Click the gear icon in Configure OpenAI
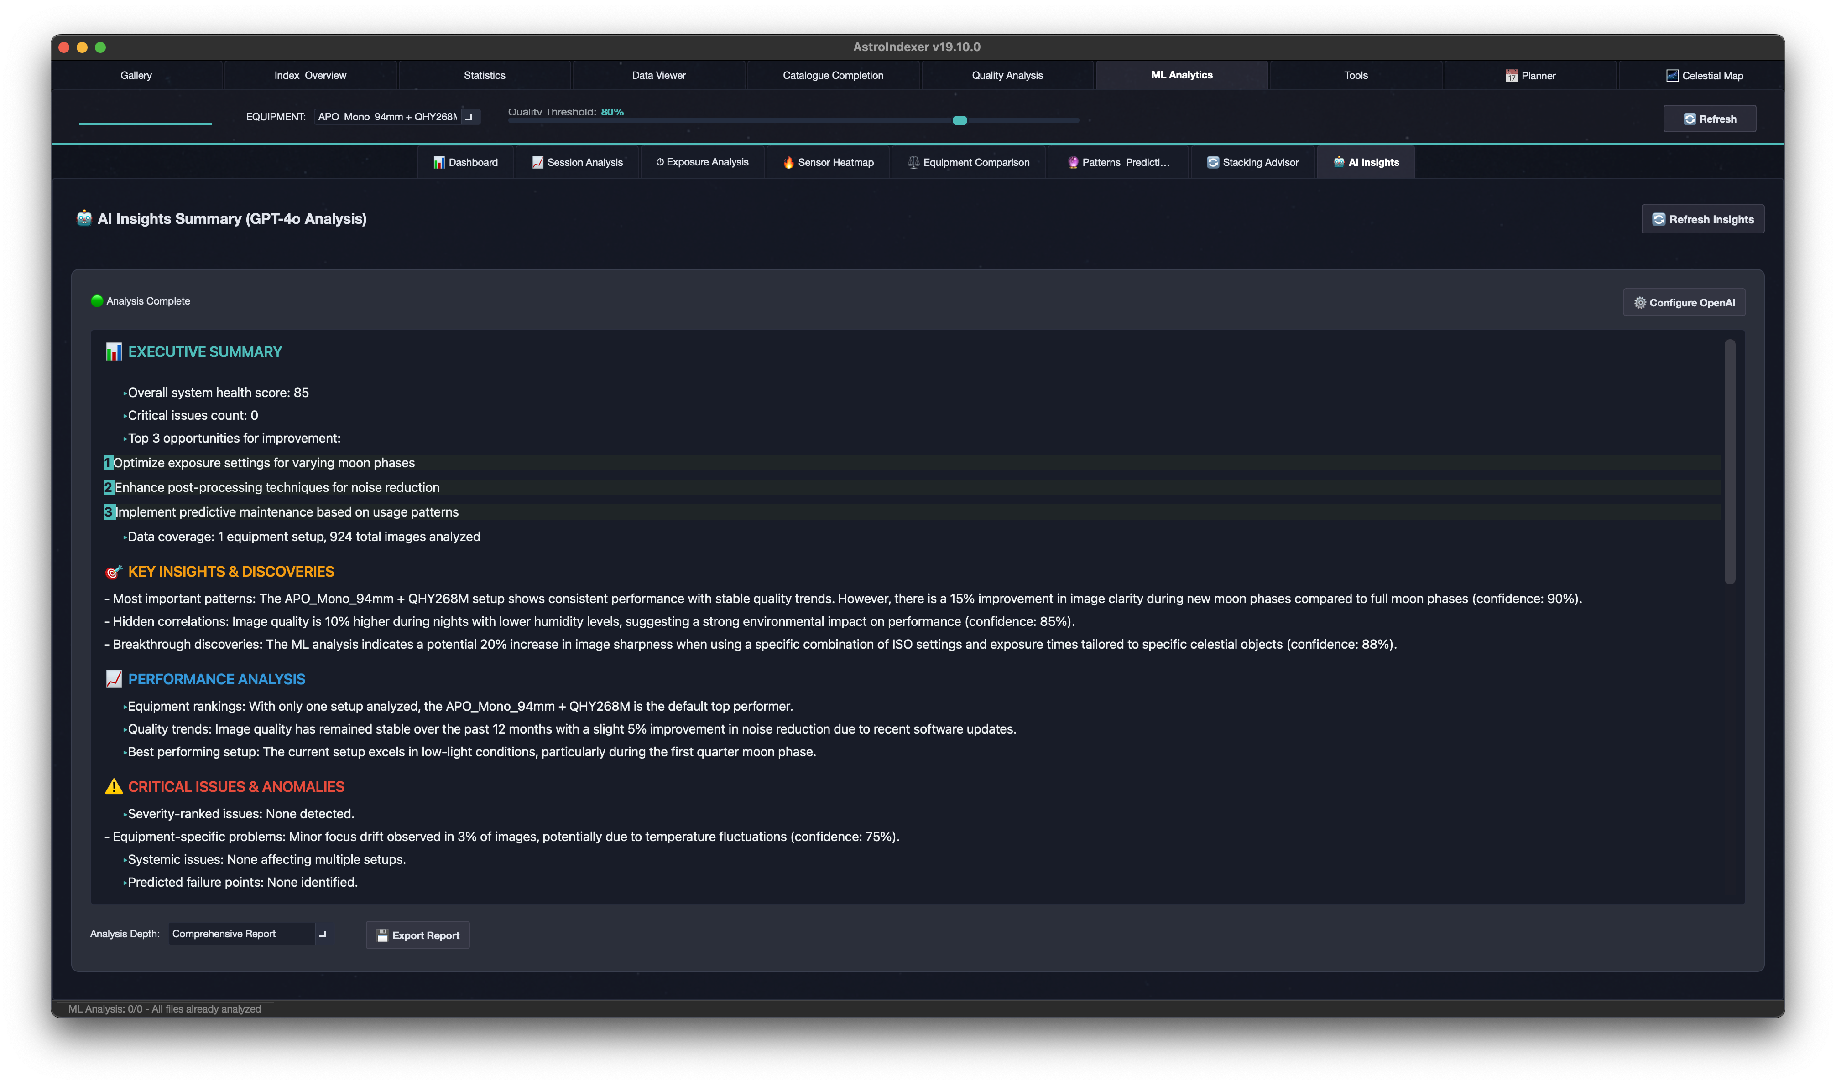This screenshot has width=1836, height=1085. (1640, 303)
